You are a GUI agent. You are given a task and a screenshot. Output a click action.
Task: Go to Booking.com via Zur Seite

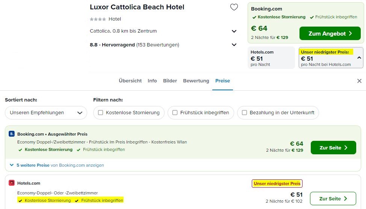pyautogui.click(x=333, y=148)
